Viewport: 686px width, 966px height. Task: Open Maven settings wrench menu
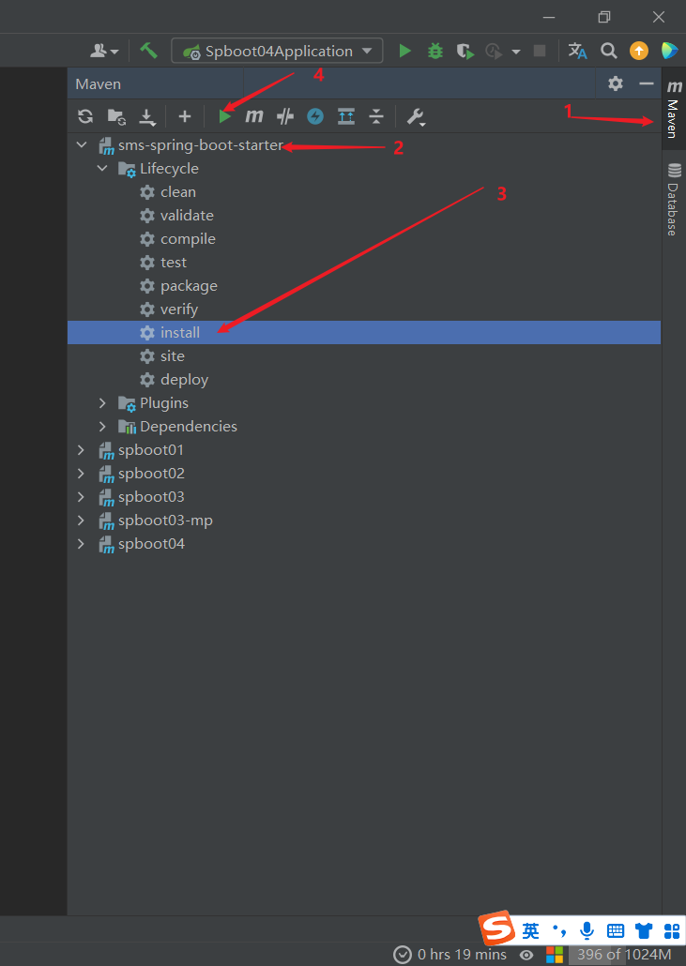click(x=416, y=117)
